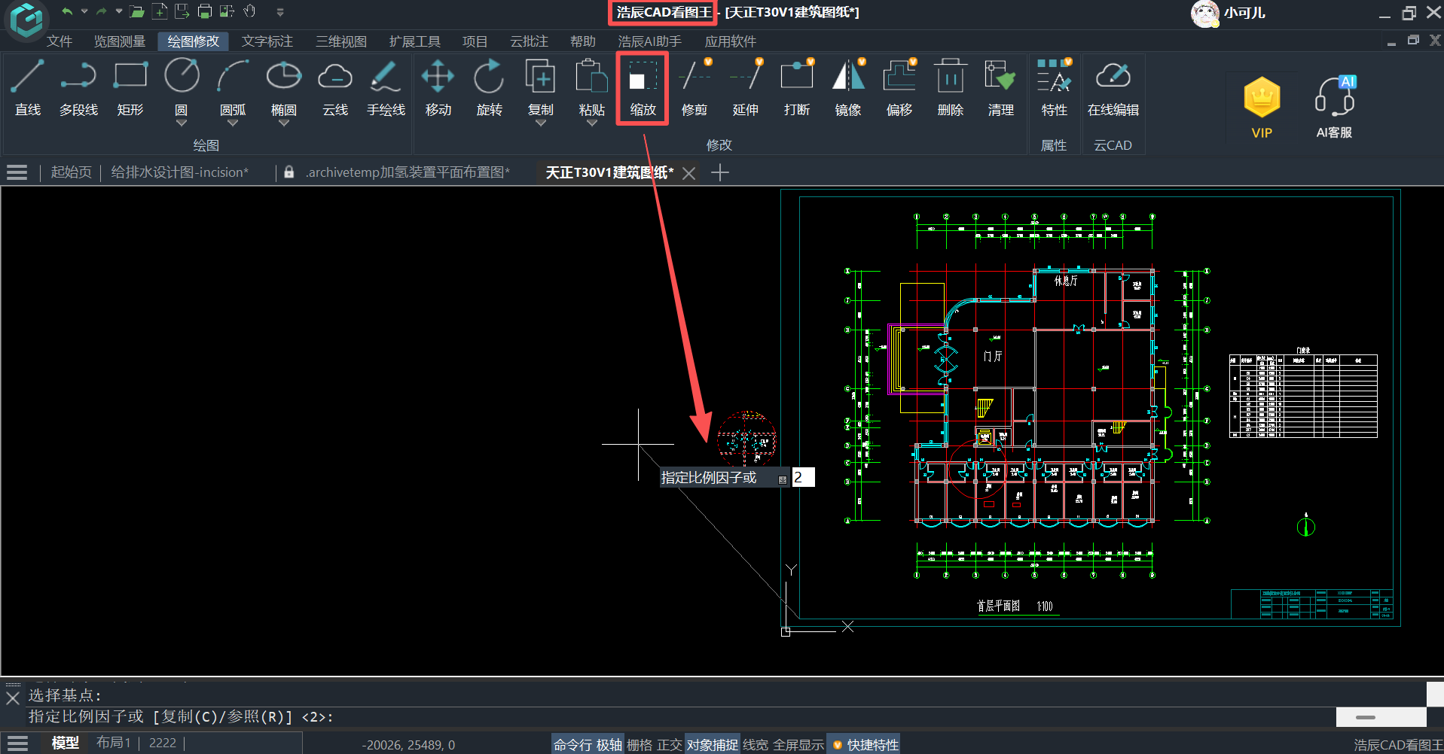This screenshot has height=754, width=1444.
Task: Add a new document tab with plus
Action: click(x=720, y=173)
